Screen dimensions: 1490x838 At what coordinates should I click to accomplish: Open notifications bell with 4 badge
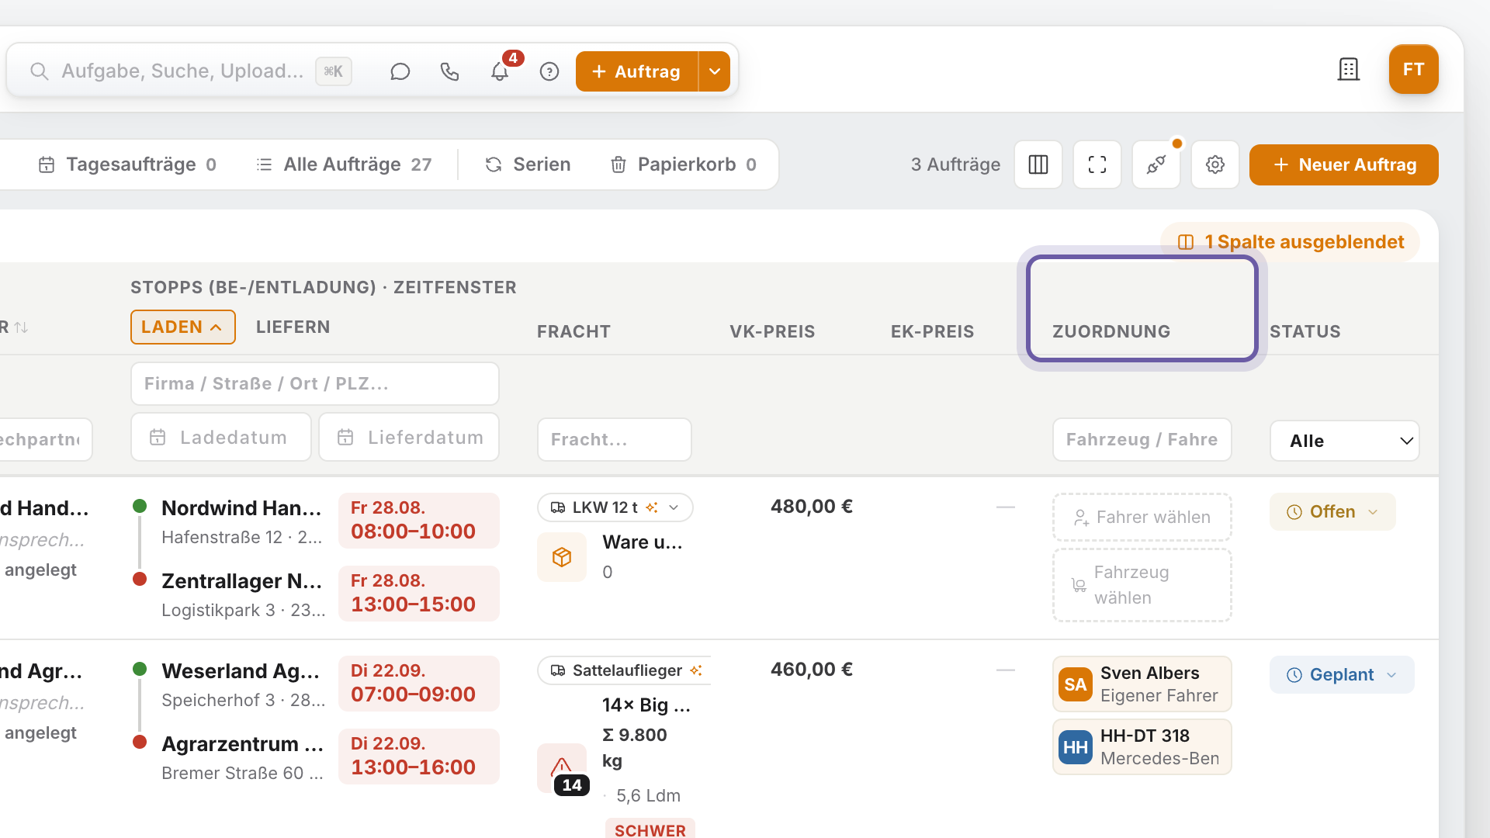[x=500, y=71]
